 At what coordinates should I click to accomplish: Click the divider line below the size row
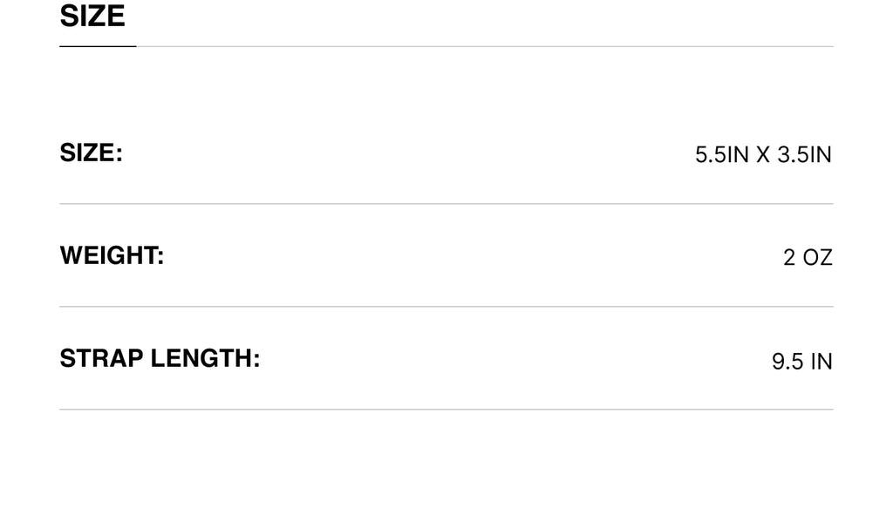point(446,204)
